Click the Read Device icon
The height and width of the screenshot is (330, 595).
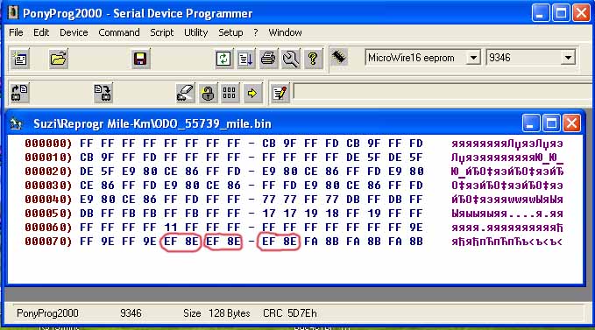tap(20, 93)
